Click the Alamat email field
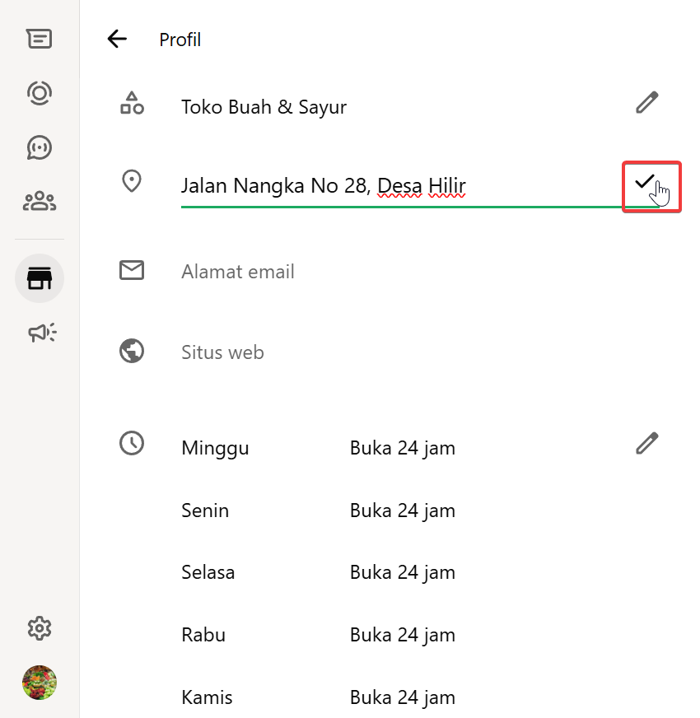 [395, 272]
